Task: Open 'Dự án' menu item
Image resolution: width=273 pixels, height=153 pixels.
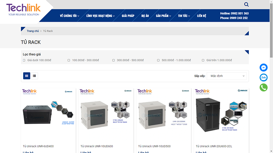Action: 145,16
